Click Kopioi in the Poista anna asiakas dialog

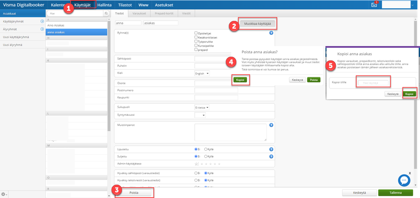coord(240,80)
